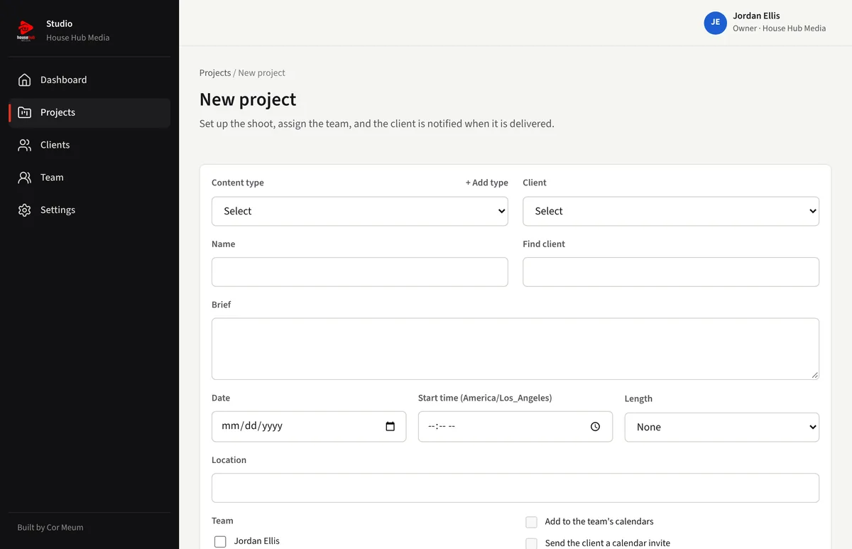Viewport: 852px width, 549px height.
Task: Focus the Find client input field
Action: 671,272
